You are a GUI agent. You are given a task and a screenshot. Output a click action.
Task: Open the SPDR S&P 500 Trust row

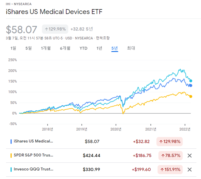tap(34, 156)
